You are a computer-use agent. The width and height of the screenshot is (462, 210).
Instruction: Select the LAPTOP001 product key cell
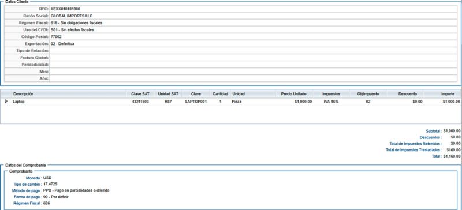(x=196, y=102)
